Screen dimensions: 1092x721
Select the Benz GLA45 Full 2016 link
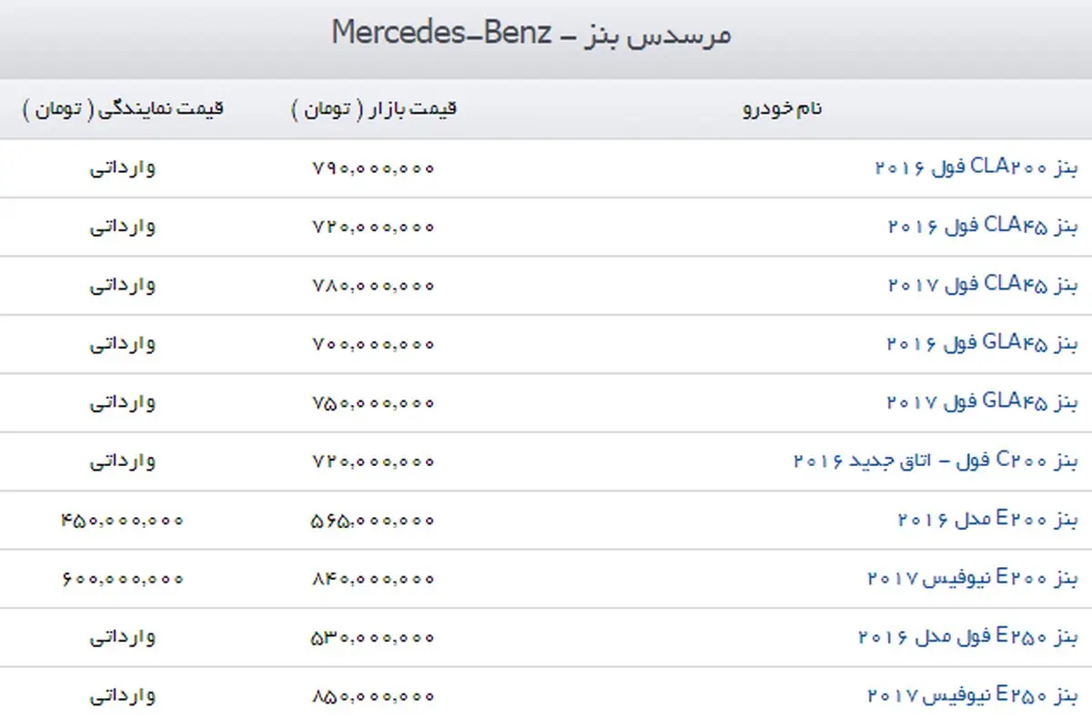982,343
